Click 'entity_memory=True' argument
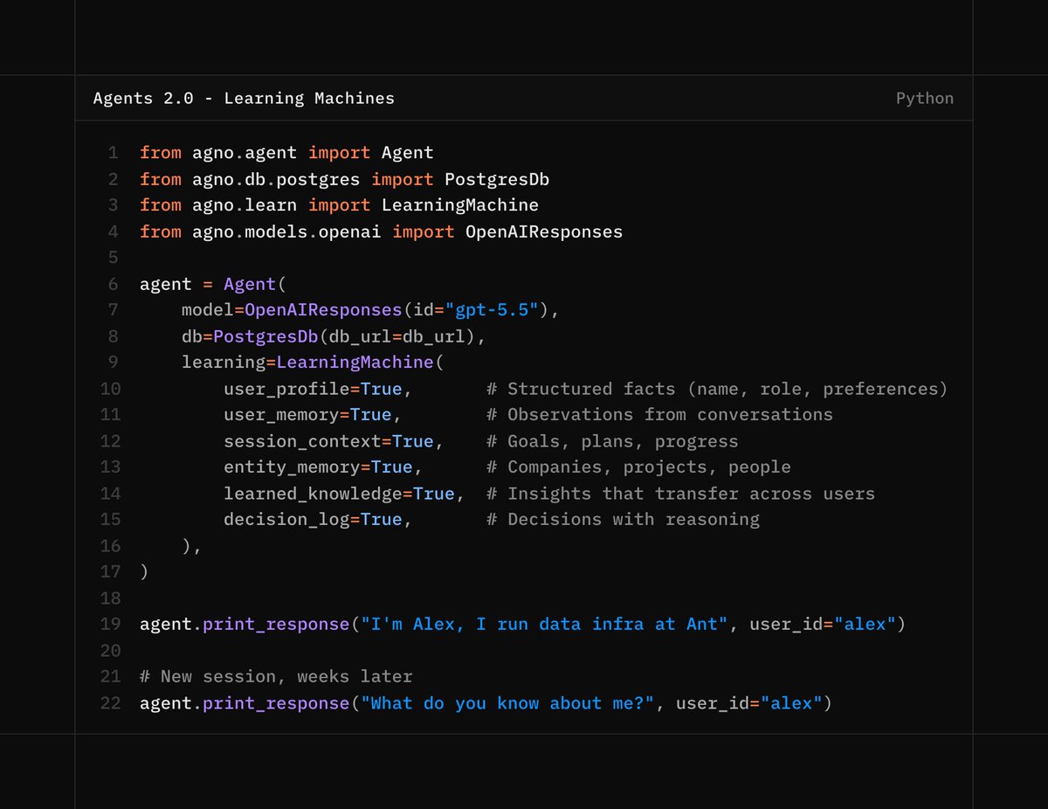This screenshot has height=809, width=1048. (318, 467)
